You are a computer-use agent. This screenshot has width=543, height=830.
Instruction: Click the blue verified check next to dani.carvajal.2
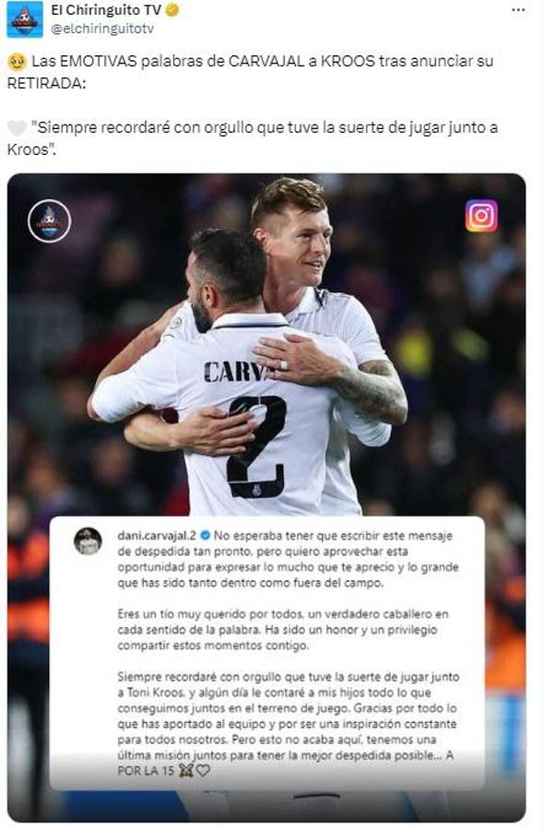click(x=205, y=536)
